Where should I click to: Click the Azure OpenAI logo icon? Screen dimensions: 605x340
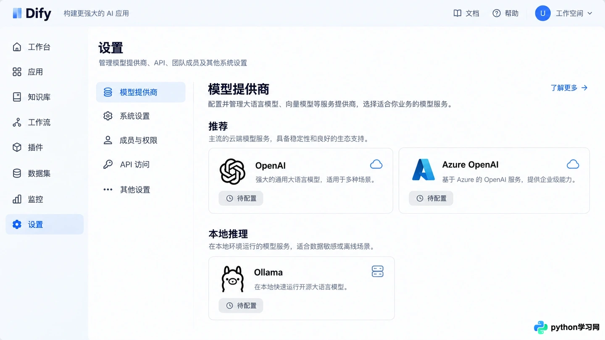click(423, 170)
